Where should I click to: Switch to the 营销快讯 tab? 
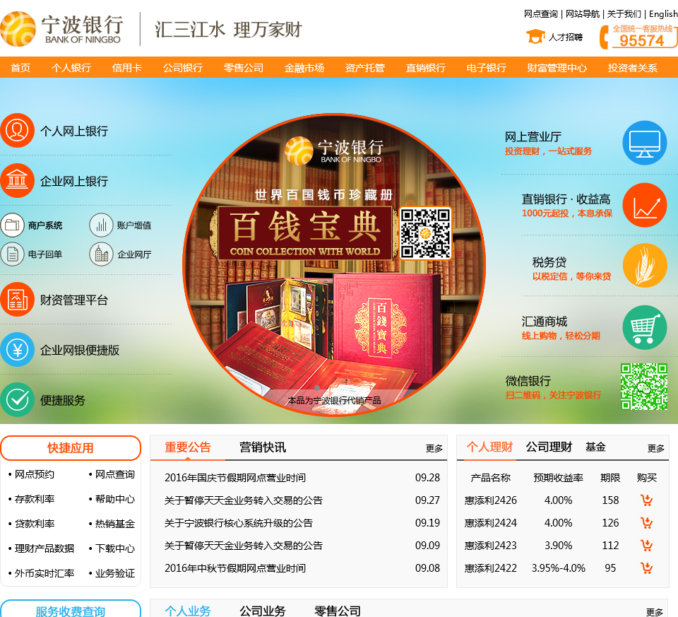[263, 447]
